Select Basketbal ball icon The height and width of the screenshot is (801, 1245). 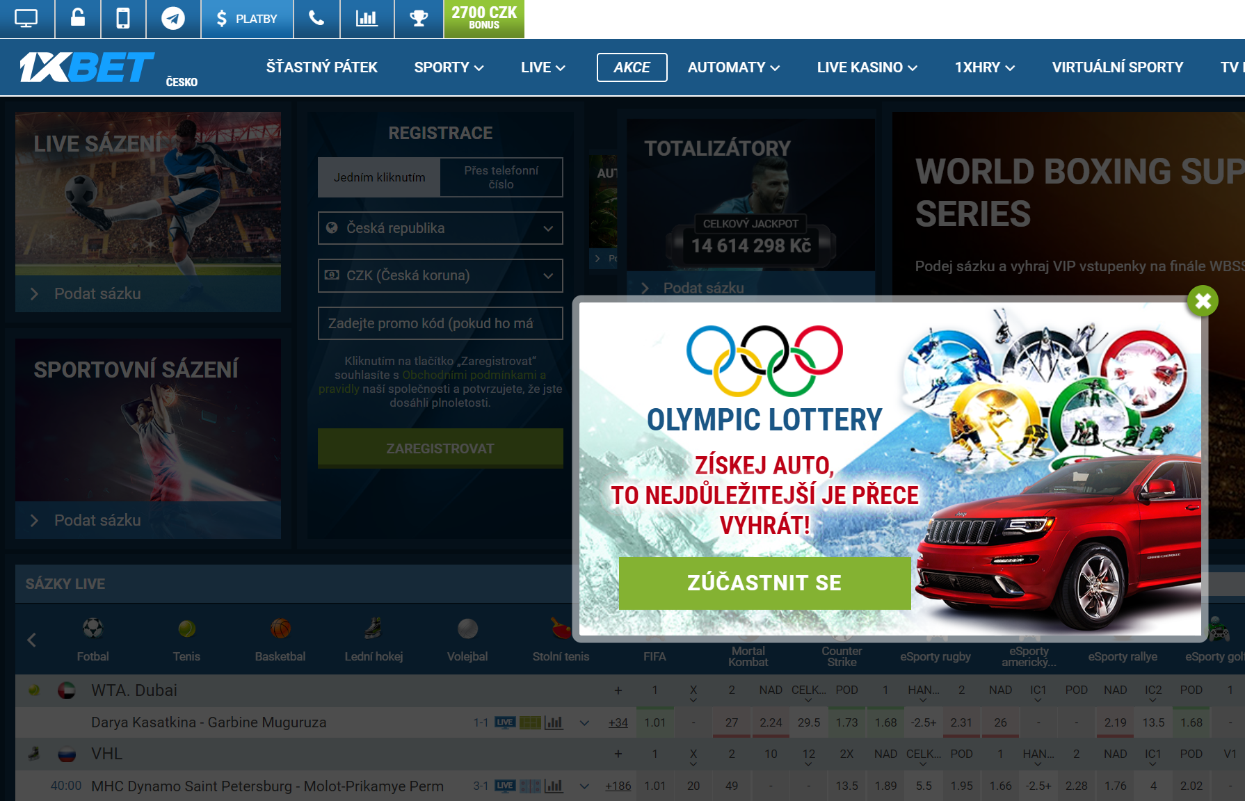tap(280, 629)
